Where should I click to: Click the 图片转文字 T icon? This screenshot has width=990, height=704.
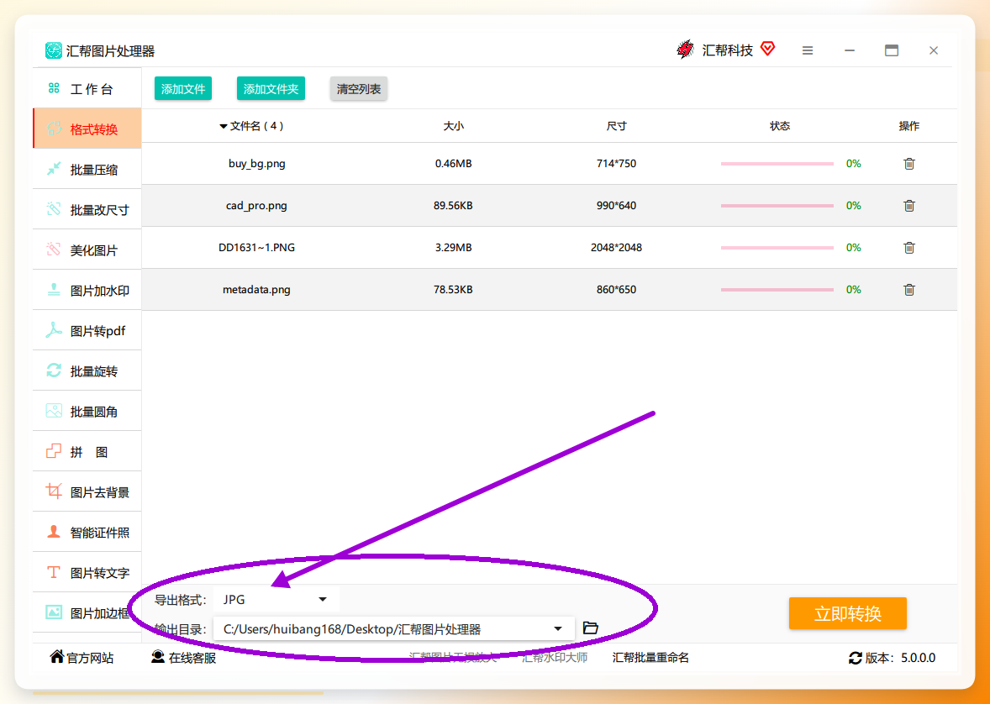click(x=54, y=572)
